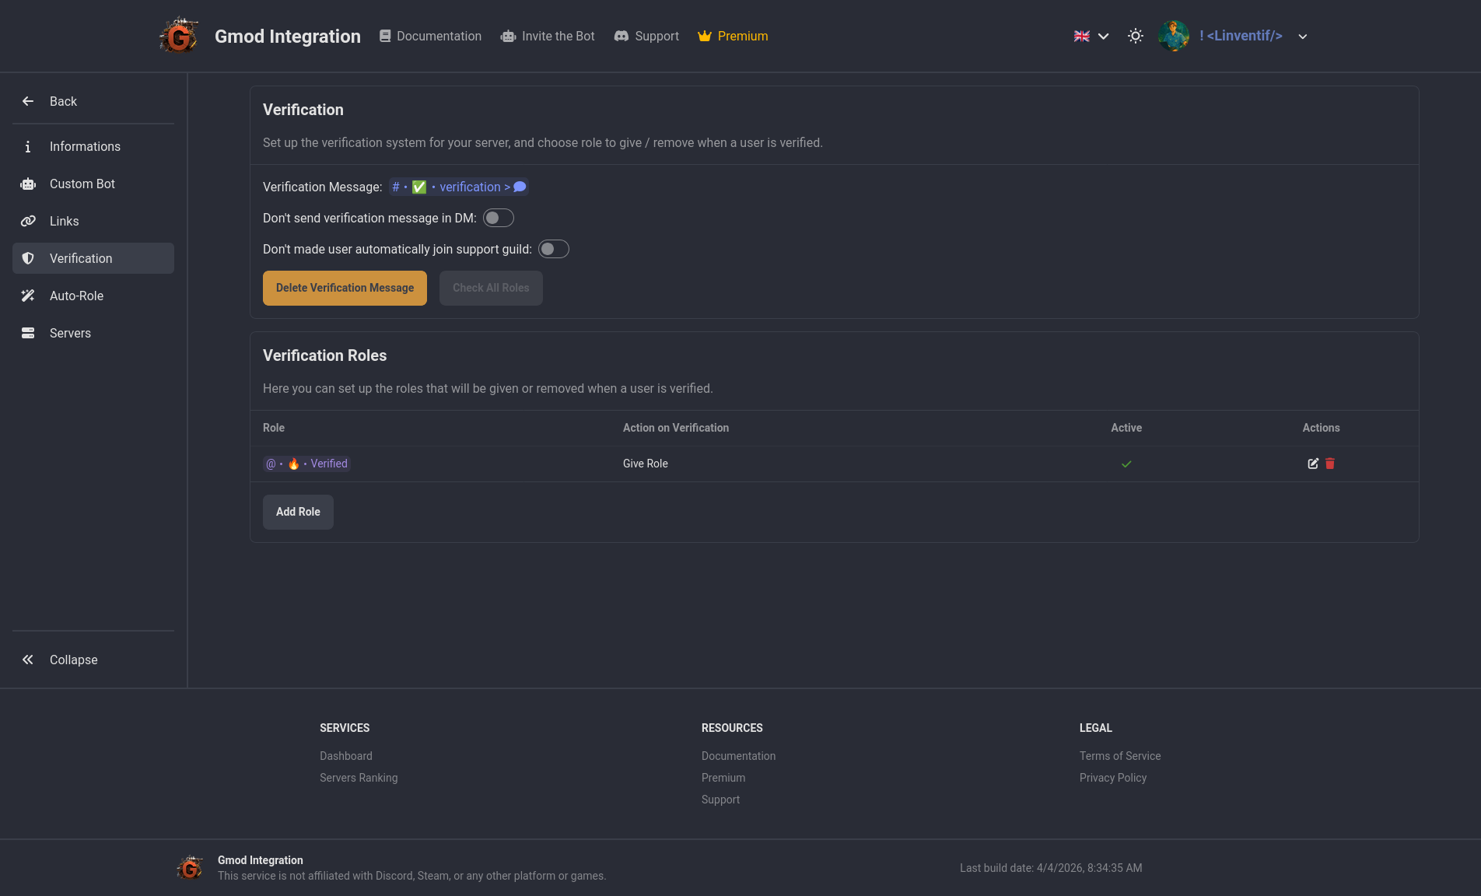This screenshot has width=1481, height=896.
Task: Click the Add Role button
Action: point(298,512)
